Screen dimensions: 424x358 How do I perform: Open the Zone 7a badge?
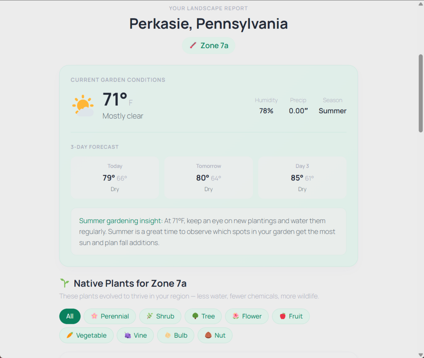pyautogui.click(x=208, y=46)
